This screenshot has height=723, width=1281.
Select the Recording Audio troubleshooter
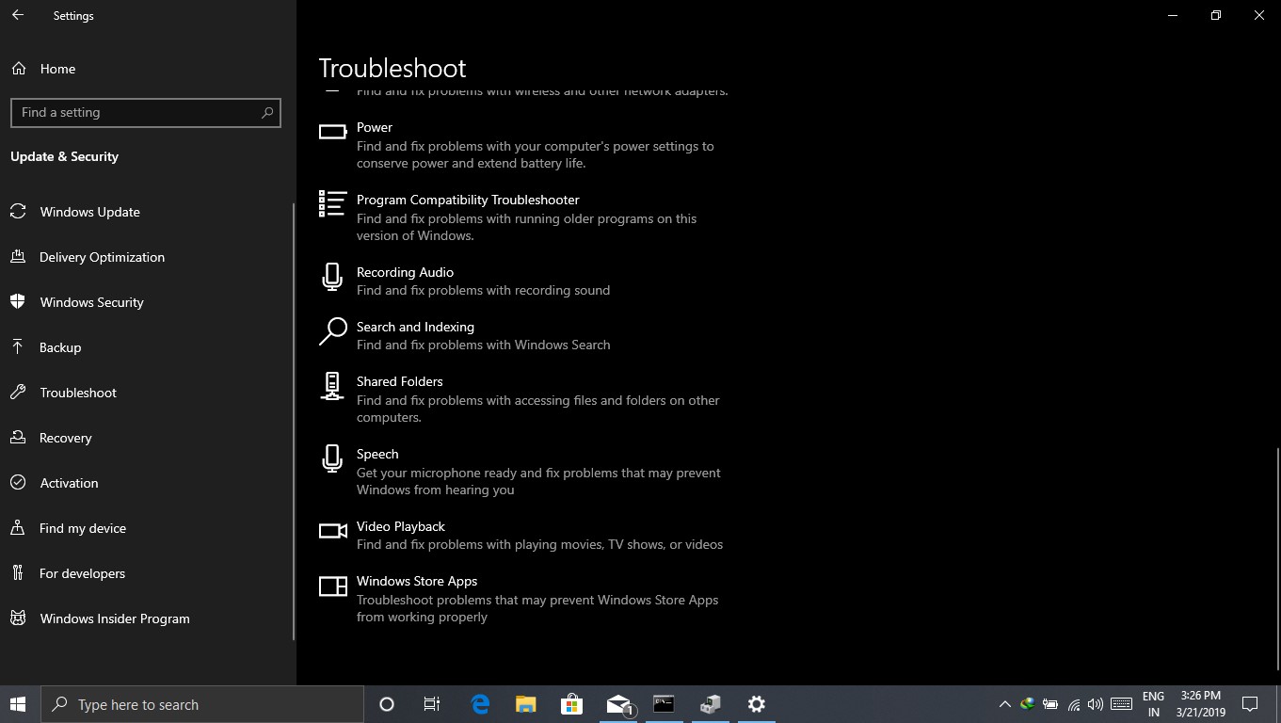pos(524,281)
